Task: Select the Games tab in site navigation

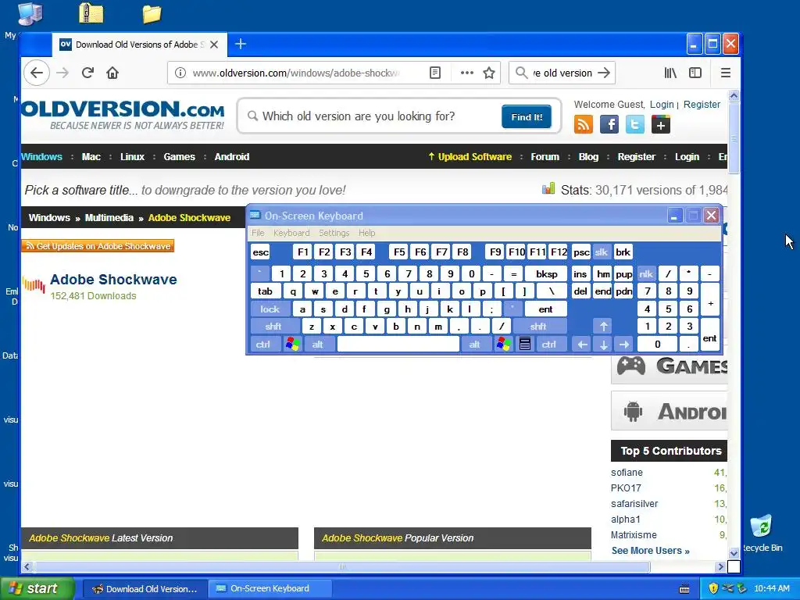Action: (179, 156)
